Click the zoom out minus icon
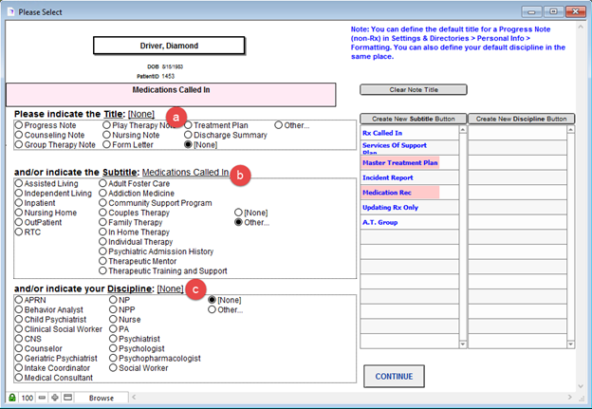This screenshot has height=409, width=592. point(41,398)
